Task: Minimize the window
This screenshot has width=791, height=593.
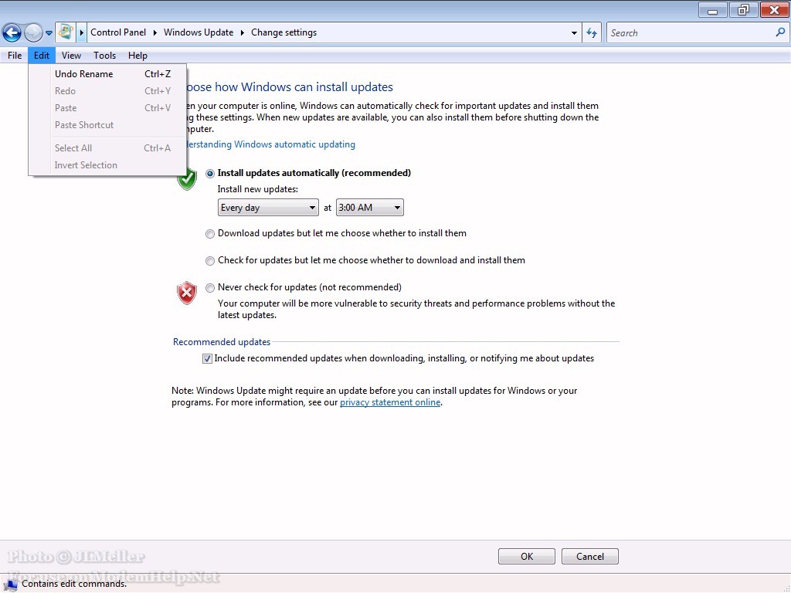Action: pos(712,10)
